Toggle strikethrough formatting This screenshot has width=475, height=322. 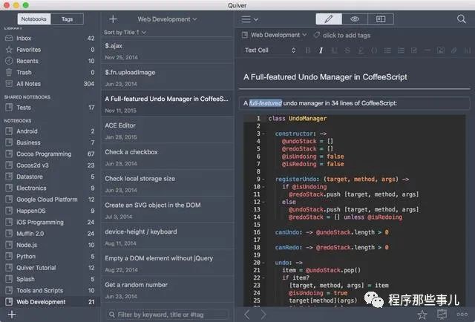pyautogui.click(x=347, y=50)
